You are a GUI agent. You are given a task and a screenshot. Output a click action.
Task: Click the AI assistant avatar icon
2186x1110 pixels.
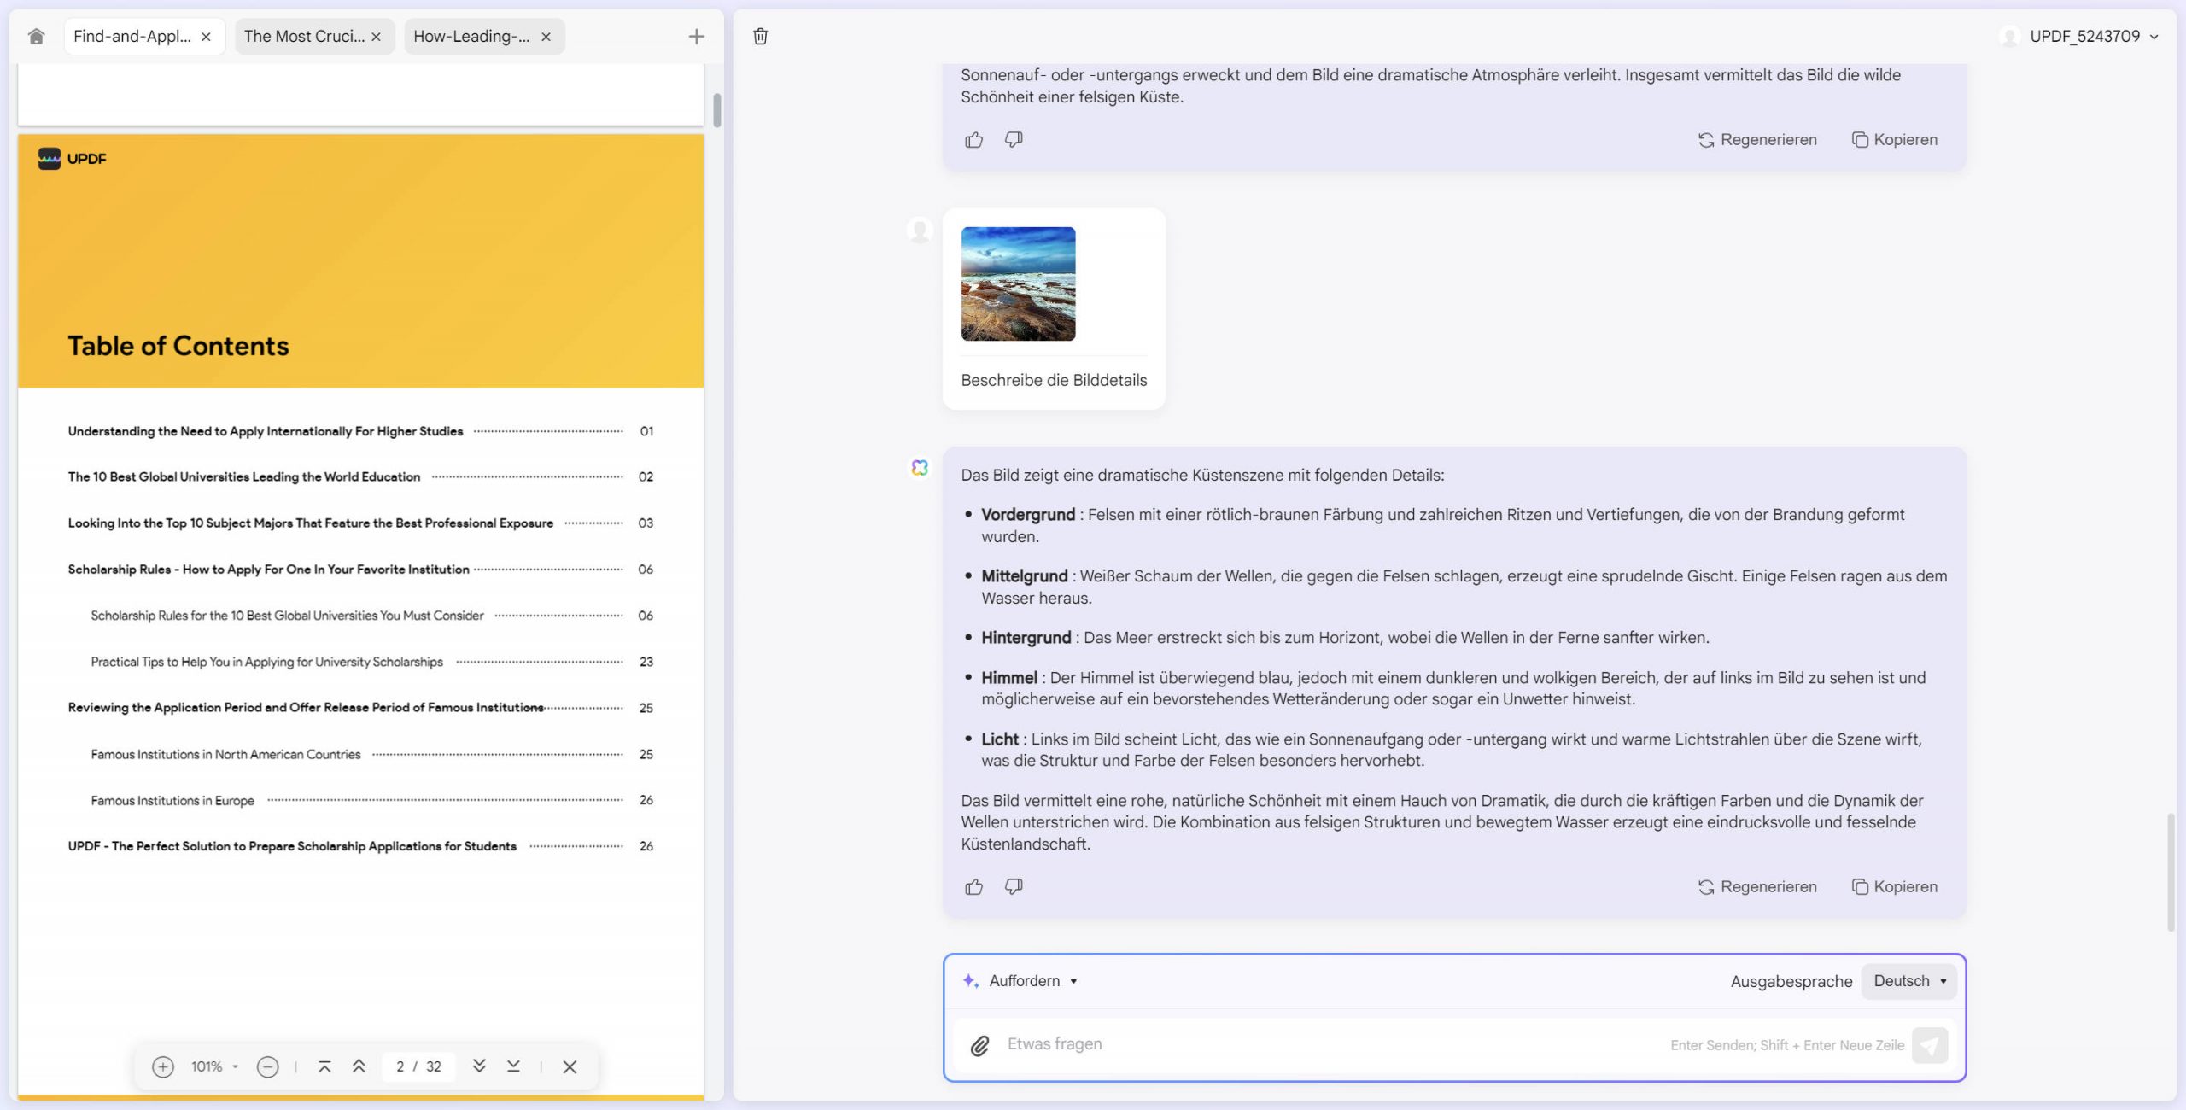[919, 468]
